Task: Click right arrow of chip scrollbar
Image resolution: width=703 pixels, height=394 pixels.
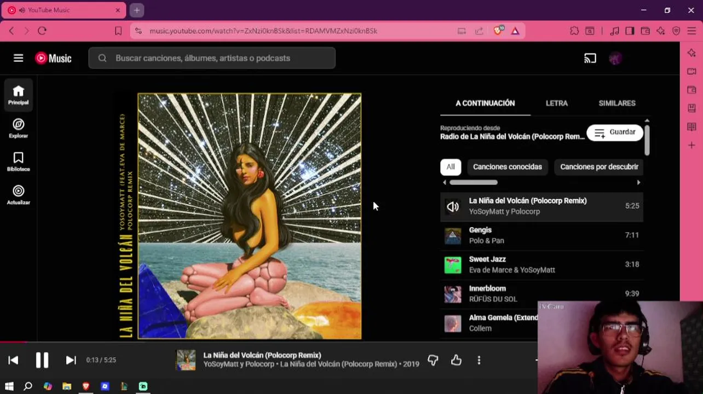Action: coord(638,182)
